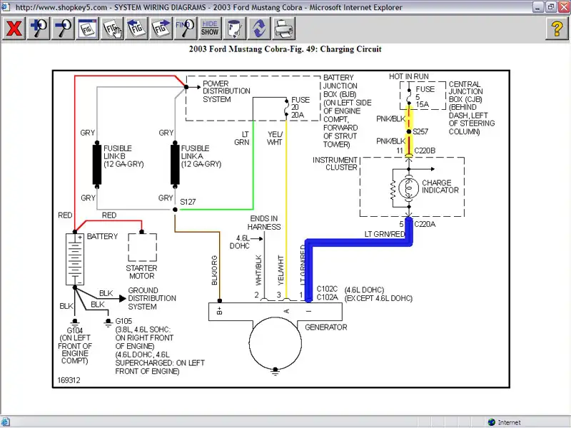Click the C102C connector label
Screen dimensions: 571x428
coord(327,289)
